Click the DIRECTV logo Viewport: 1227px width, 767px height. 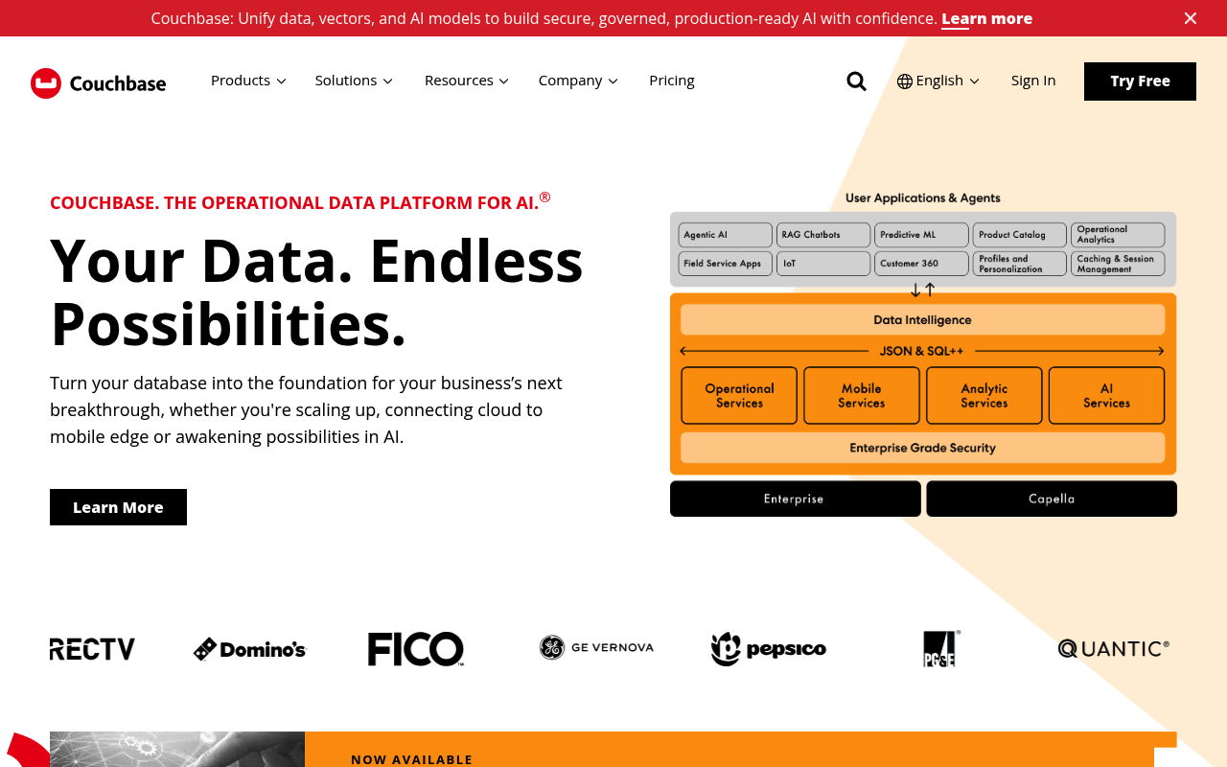point(92,649)
